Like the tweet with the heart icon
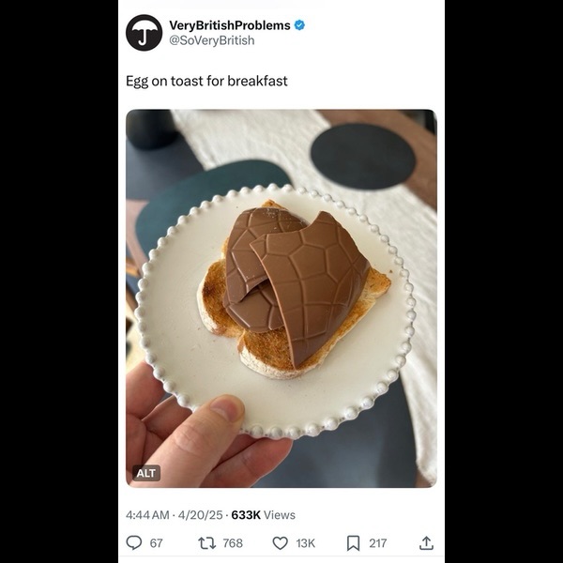The height and width of the screenshot is (563, 563). [280, 542]
